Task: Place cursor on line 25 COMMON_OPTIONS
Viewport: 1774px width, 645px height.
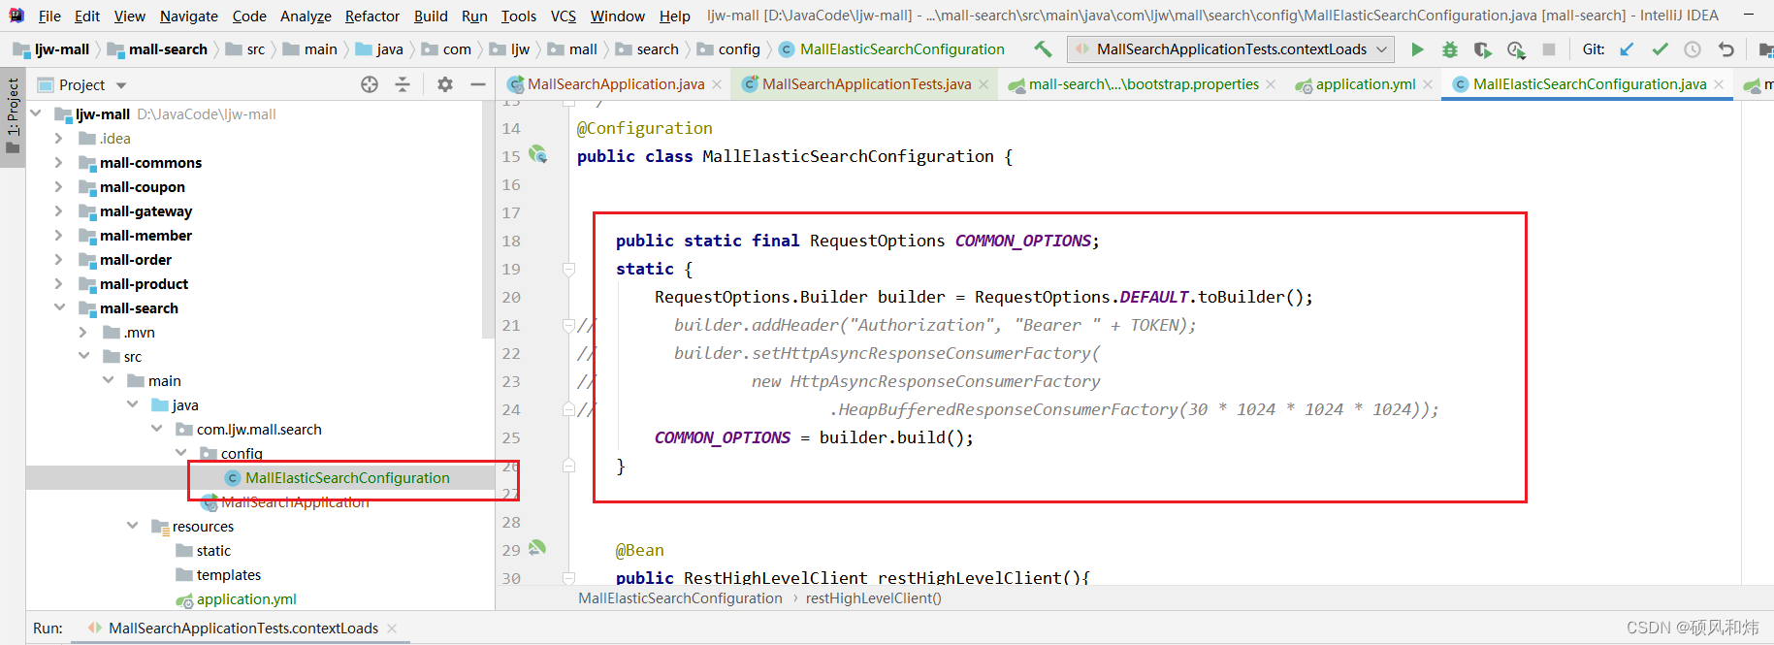Action: 723,437
